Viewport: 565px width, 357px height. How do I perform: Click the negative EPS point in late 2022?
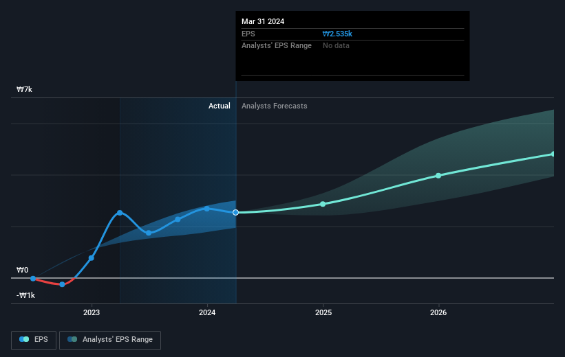point(63,284)
